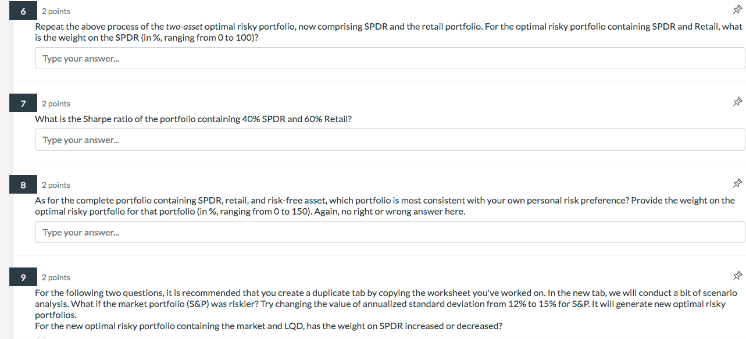Select the first answer choice for question 9
Image resolution: width=746 pixels, height=339 pixels.
point(40,337)
